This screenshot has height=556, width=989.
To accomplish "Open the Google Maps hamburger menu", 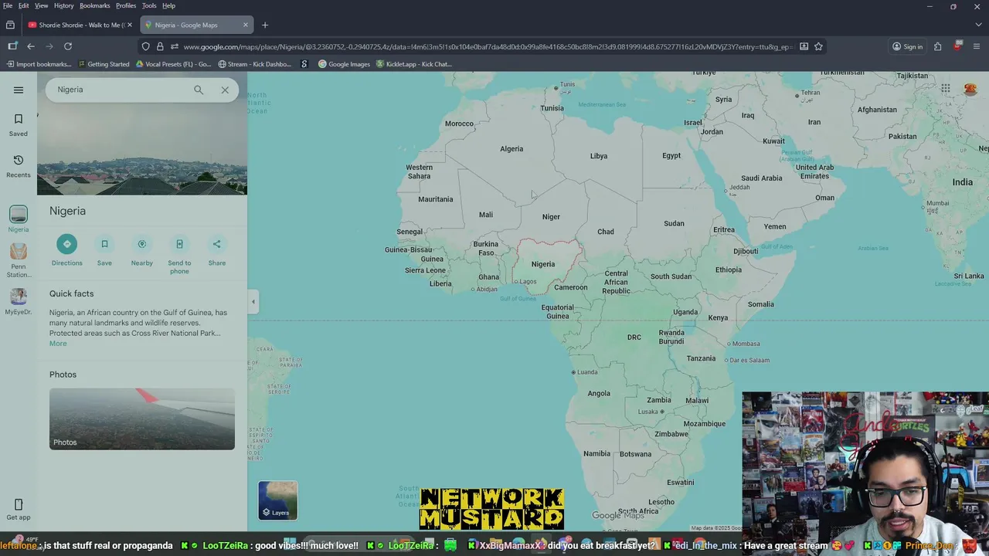I will [x=19, y=90].
